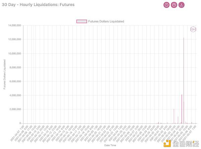
Task: Download the chart data
Action: 181,5
